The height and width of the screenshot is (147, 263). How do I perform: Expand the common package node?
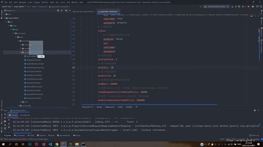(21, 45)
